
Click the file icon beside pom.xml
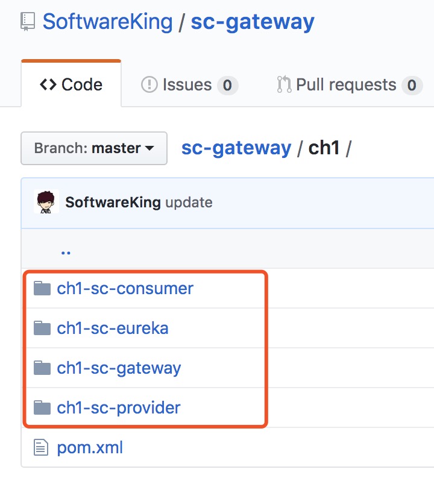(x=41, y=448)
